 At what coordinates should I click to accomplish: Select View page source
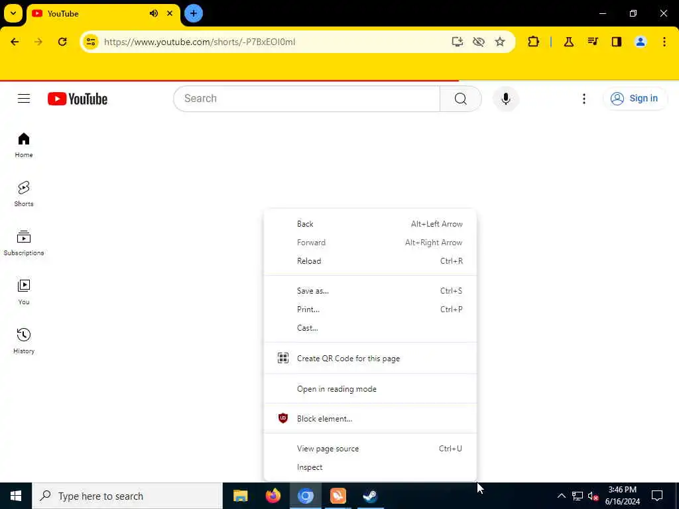coord(370,449)
